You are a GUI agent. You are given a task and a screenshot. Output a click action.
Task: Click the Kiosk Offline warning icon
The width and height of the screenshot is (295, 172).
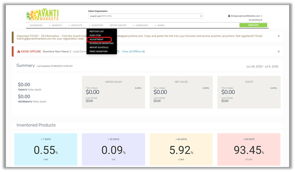[19, 51]
